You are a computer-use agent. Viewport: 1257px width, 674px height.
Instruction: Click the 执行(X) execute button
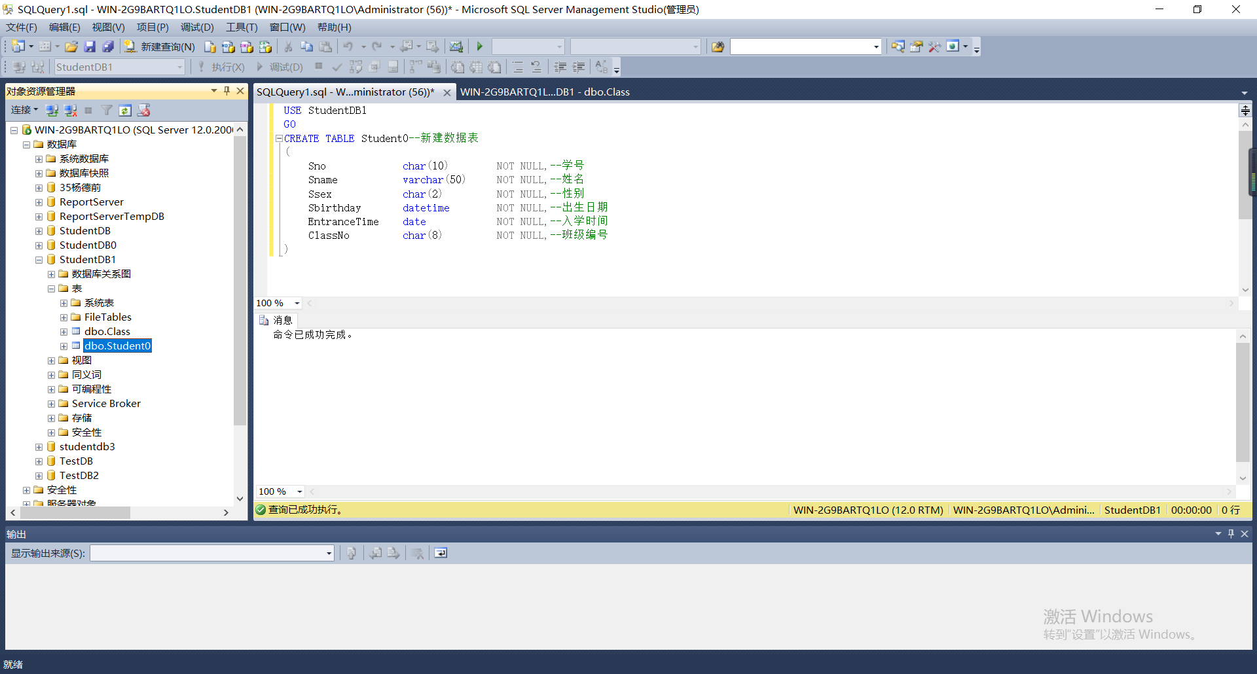coord(221,67)
